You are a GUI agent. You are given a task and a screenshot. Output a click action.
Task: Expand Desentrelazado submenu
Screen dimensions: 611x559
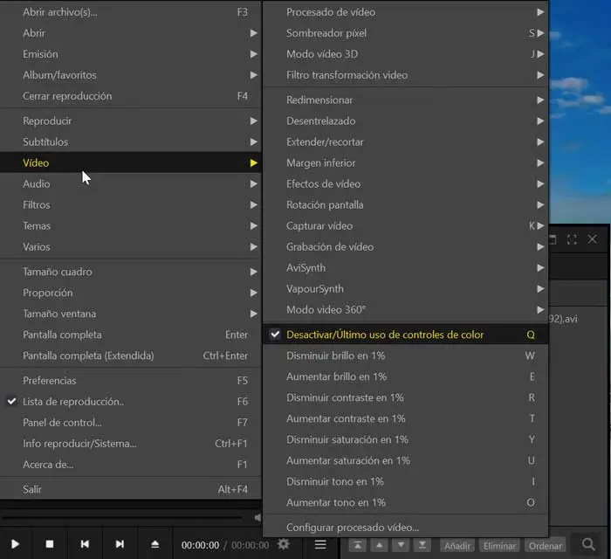tap(406, 121)
